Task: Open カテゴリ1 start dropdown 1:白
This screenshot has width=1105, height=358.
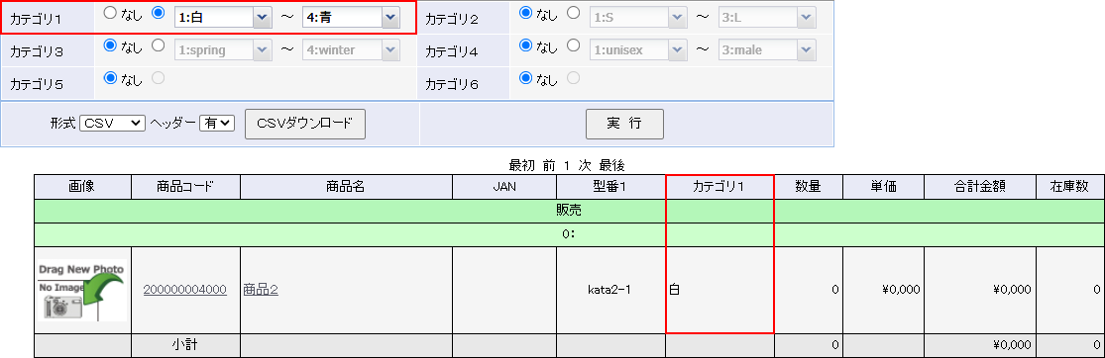Action: pos(223,18)
